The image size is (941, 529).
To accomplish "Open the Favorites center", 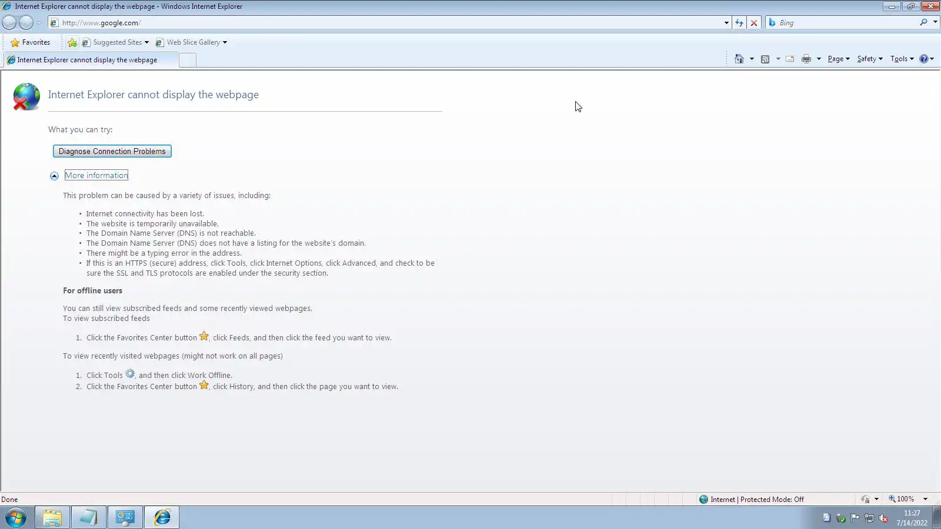I will coord(31,42).
